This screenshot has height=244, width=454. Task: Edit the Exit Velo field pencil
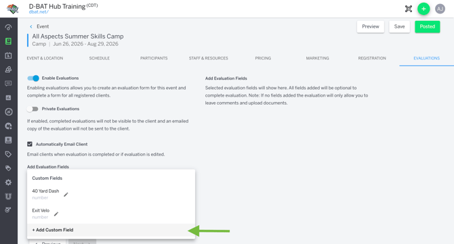(56, 214)
